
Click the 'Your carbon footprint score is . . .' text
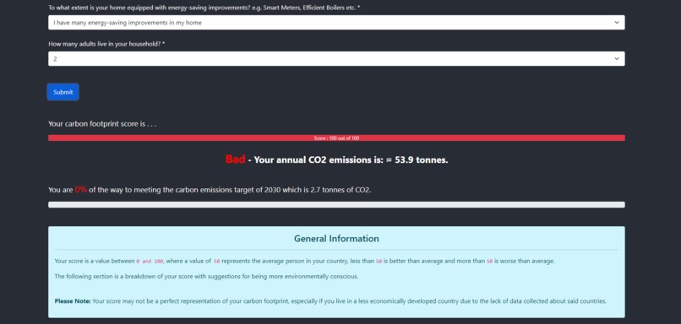(x=102, y=124)
